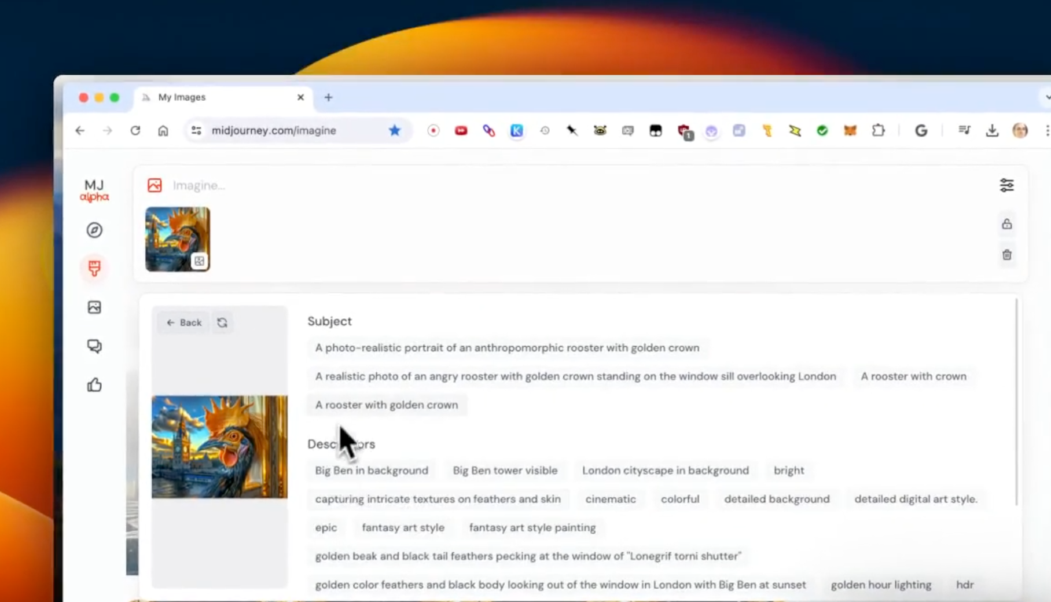Open the media controls playlist icon
Viewport: 1051px width, 602px height.
(x=964, y=130)
